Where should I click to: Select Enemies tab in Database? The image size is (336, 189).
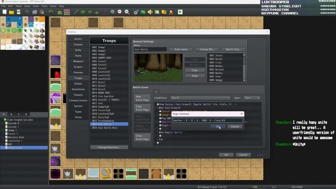pyautogui.click(x=78, y=72)
